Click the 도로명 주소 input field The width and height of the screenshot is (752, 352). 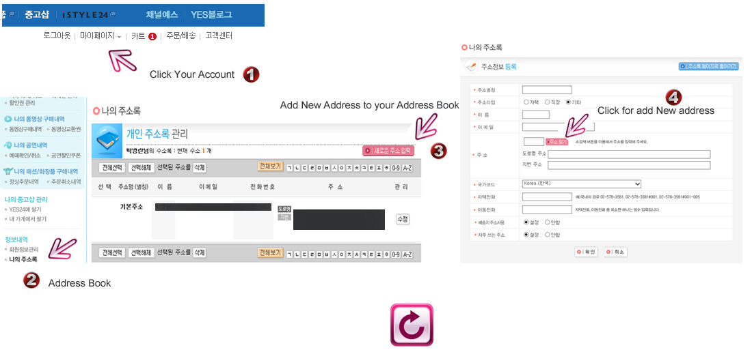629,154
